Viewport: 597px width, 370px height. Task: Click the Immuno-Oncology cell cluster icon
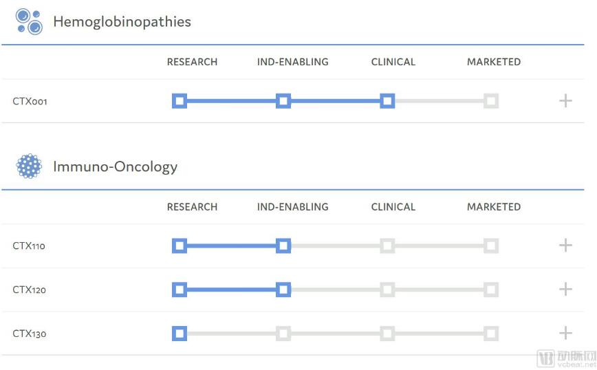[29, 166]
